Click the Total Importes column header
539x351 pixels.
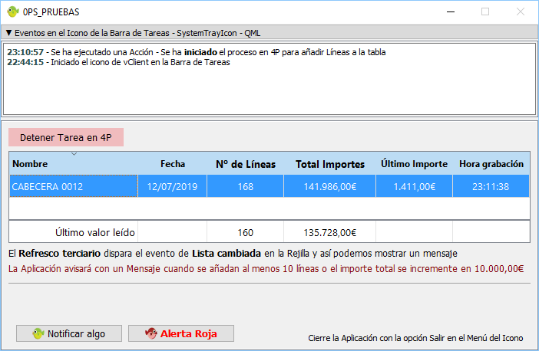[329, 164]
